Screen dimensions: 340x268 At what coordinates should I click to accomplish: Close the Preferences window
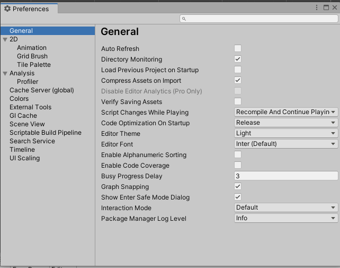click(x=334, y=8)
